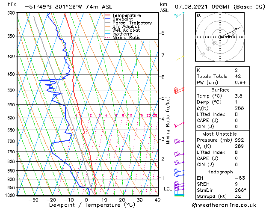269x208 pixels.
Task: Click the 'kt' unit label in hodograph
Action: click(x=199, y=15)
